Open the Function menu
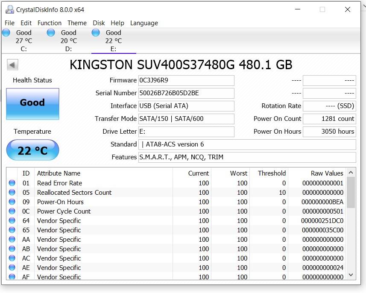The image size is (366, 293). [x=49, y=23]
